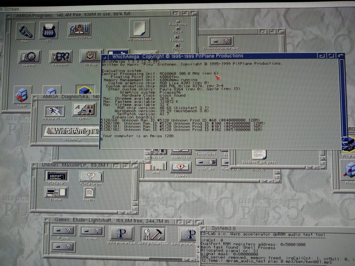
Task: Open the FM3.0 drawer icon
Action: (178, 29)
